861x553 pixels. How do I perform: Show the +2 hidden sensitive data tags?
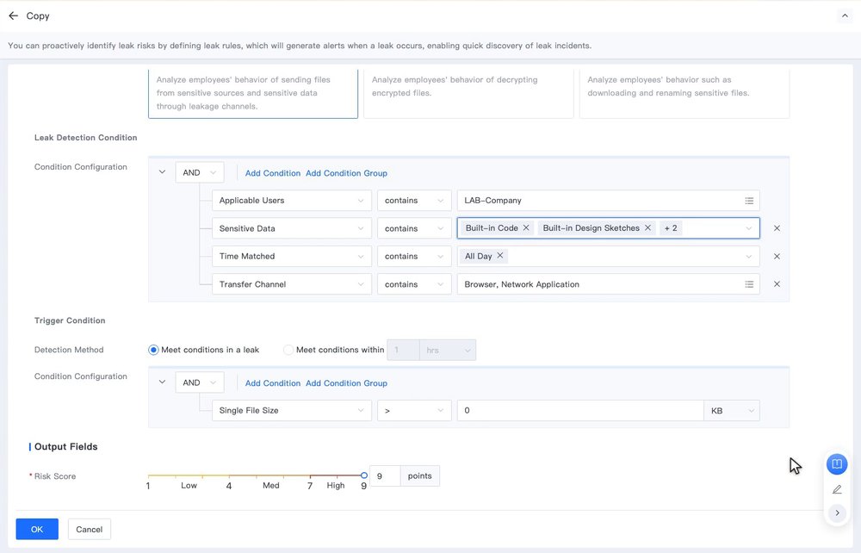pos(671,228)
